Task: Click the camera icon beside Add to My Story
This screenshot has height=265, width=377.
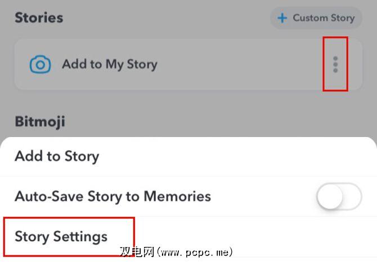Action: coord(40,64)
